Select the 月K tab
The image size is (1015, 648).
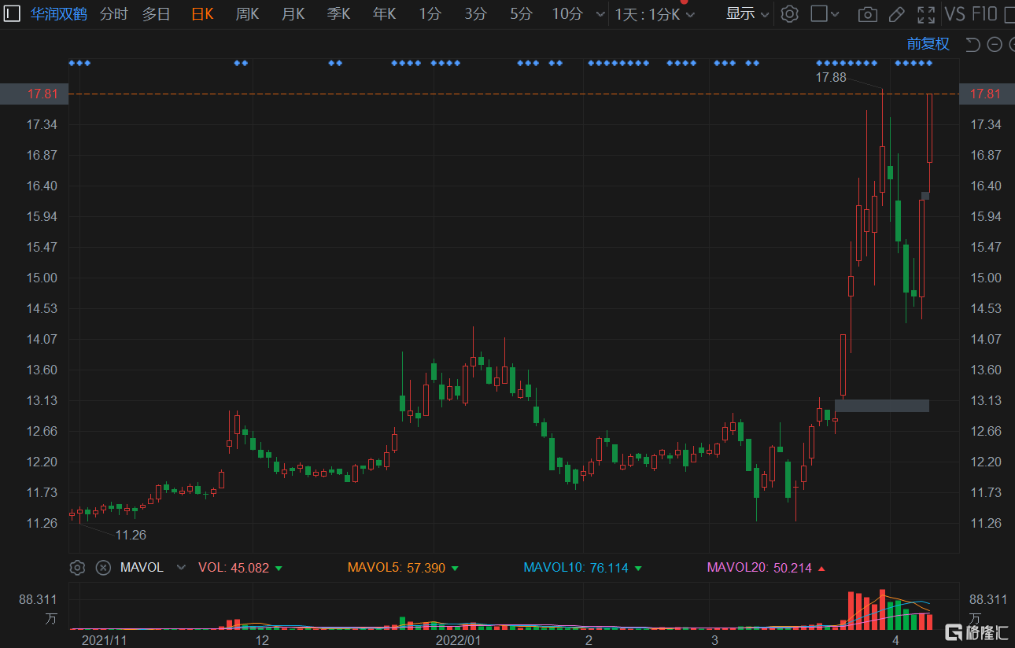coord(293,14)
